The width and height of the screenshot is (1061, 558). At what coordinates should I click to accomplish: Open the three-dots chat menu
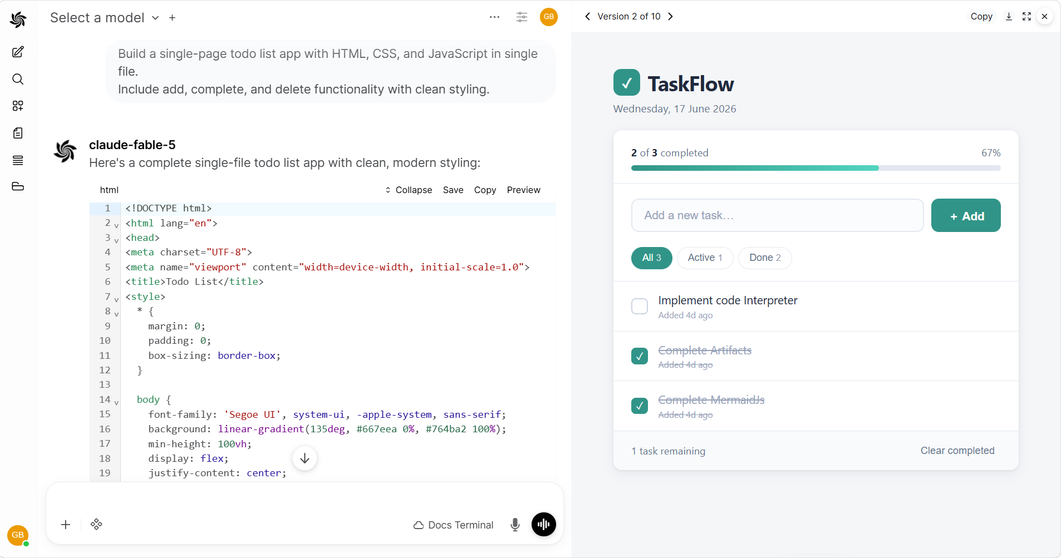point(494,17)
